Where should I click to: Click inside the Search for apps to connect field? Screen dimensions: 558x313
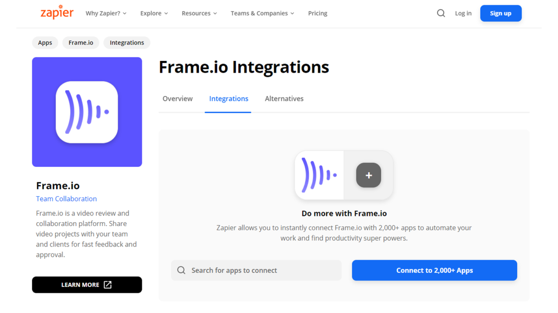coord(256,270)
